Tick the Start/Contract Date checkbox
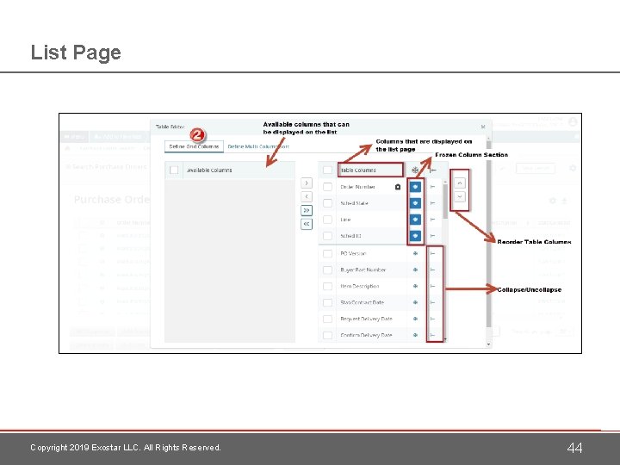This screenshot has width=620, height=465. tap(327, 302)
